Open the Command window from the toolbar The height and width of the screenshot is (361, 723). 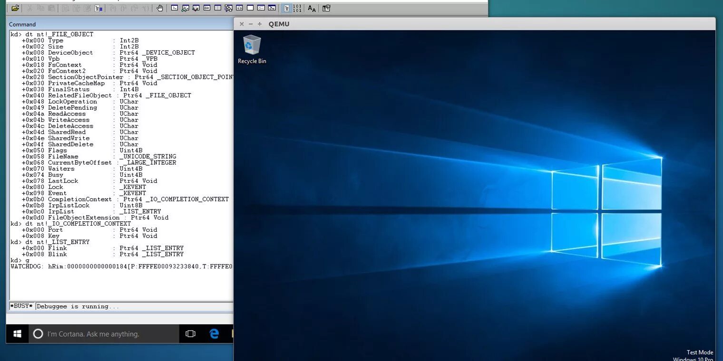pyautogui.click(x=175, y=8)
